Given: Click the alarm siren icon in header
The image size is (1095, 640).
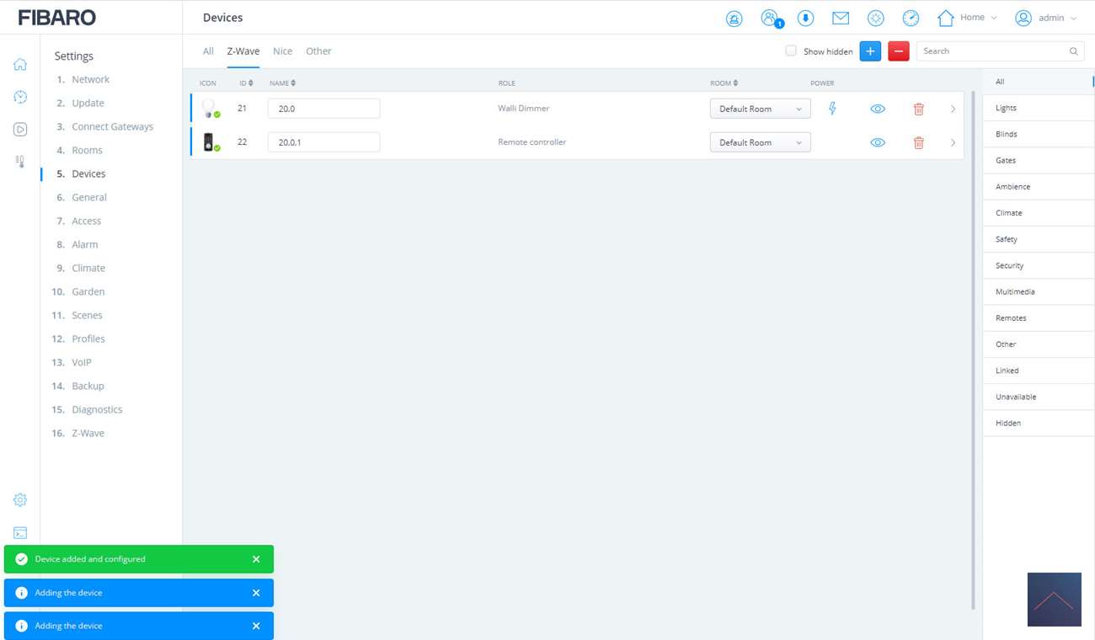Looking at the screenshot, I should coord(734,19).
